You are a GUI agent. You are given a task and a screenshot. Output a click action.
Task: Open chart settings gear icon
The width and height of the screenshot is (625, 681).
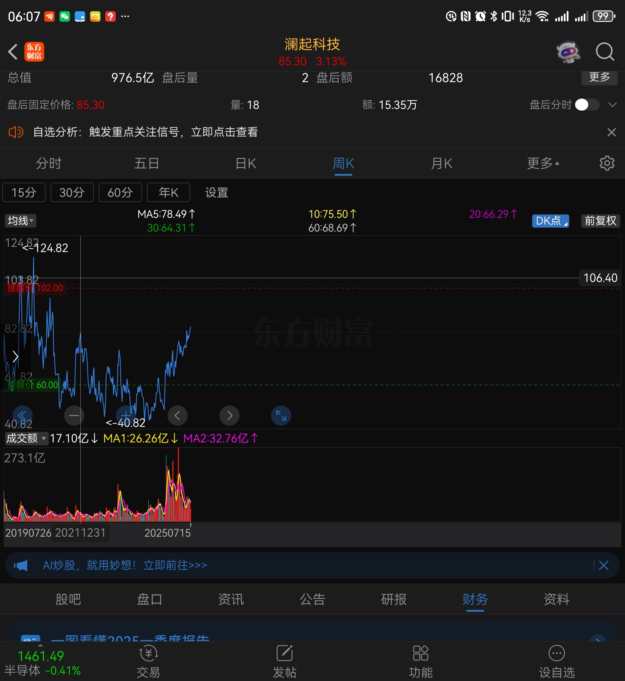point(607,163)
